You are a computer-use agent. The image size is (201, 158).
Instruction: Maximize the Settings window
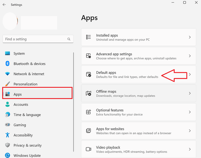[x=184, y=2]
